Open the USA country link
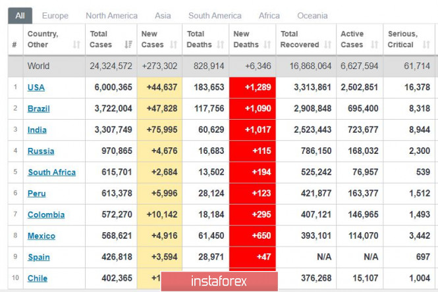 36,87
